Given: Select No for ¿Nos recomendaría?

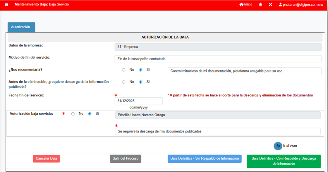Looking at the screenshot, I should click(124, 70).
